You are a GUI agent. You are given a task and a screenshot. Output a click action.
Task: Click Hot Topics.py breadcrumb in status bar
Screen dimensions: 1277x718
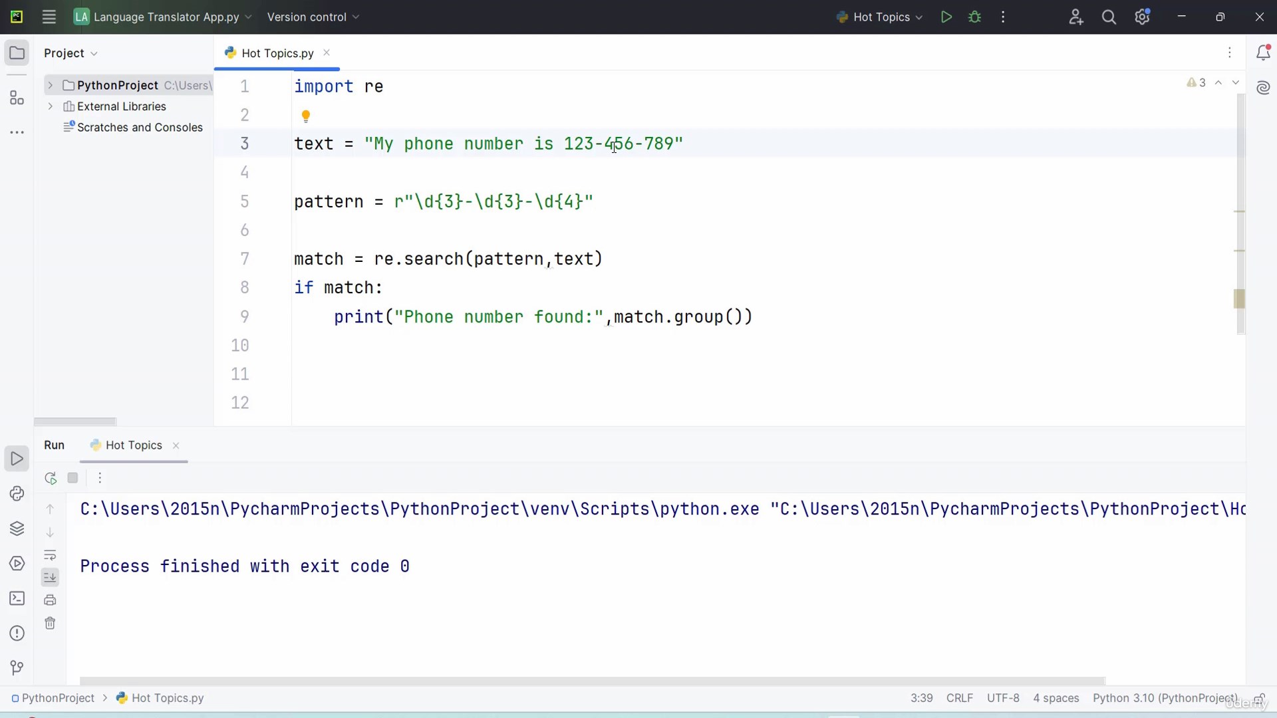pyautogui.click(x=160, y=698)
